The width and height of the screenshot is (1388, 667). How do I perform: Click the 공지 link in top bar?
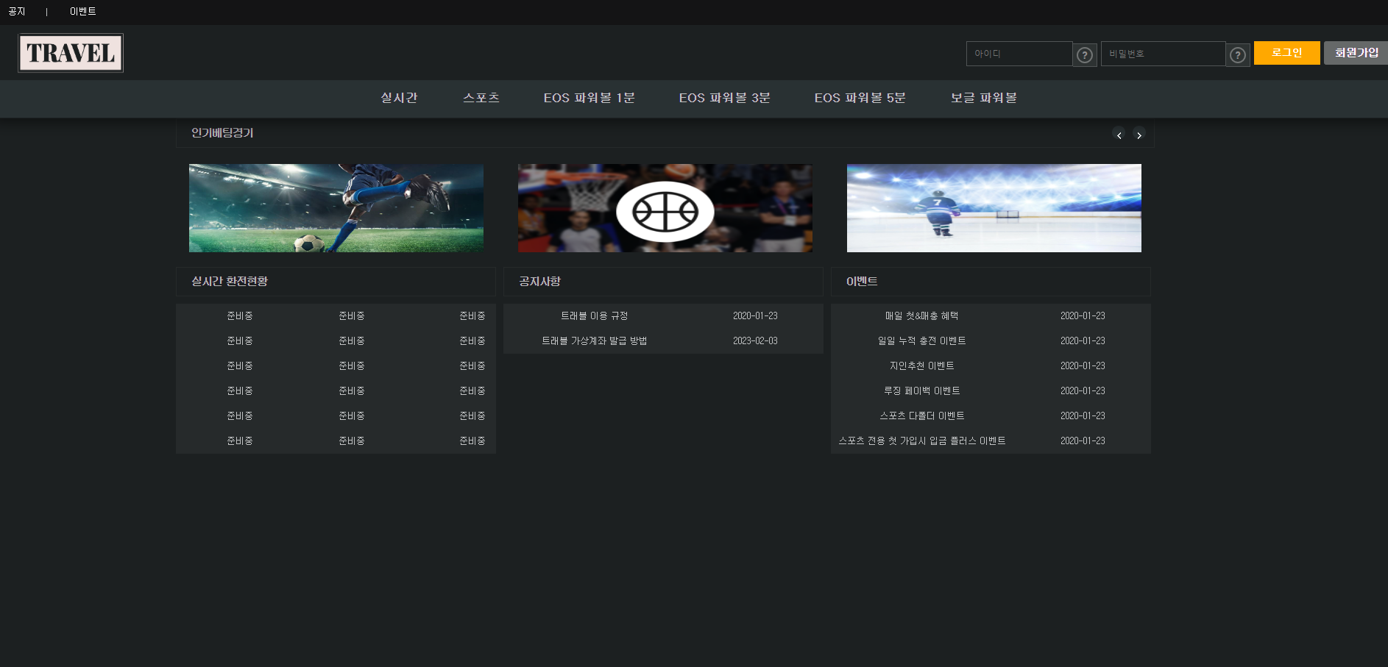[x=17, y=12]
